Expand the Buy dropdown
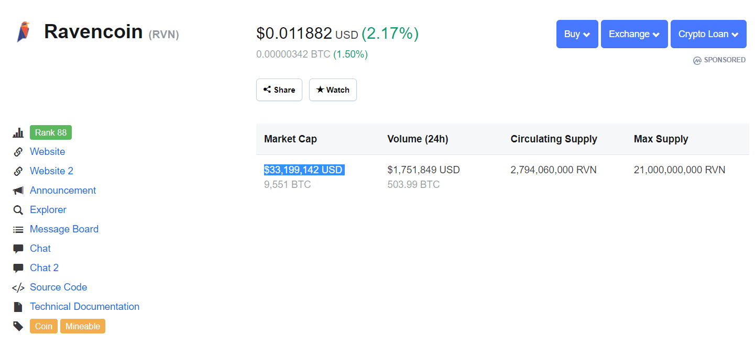 coord(577,34)
